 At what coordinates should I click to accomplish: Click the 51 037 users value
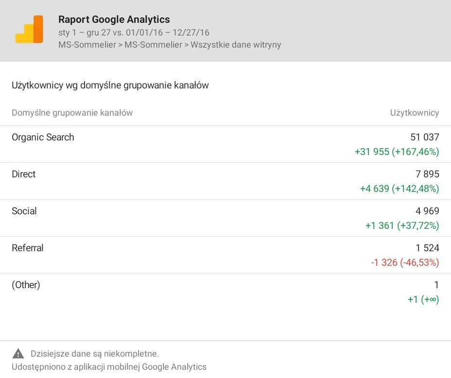pos(424,137)
